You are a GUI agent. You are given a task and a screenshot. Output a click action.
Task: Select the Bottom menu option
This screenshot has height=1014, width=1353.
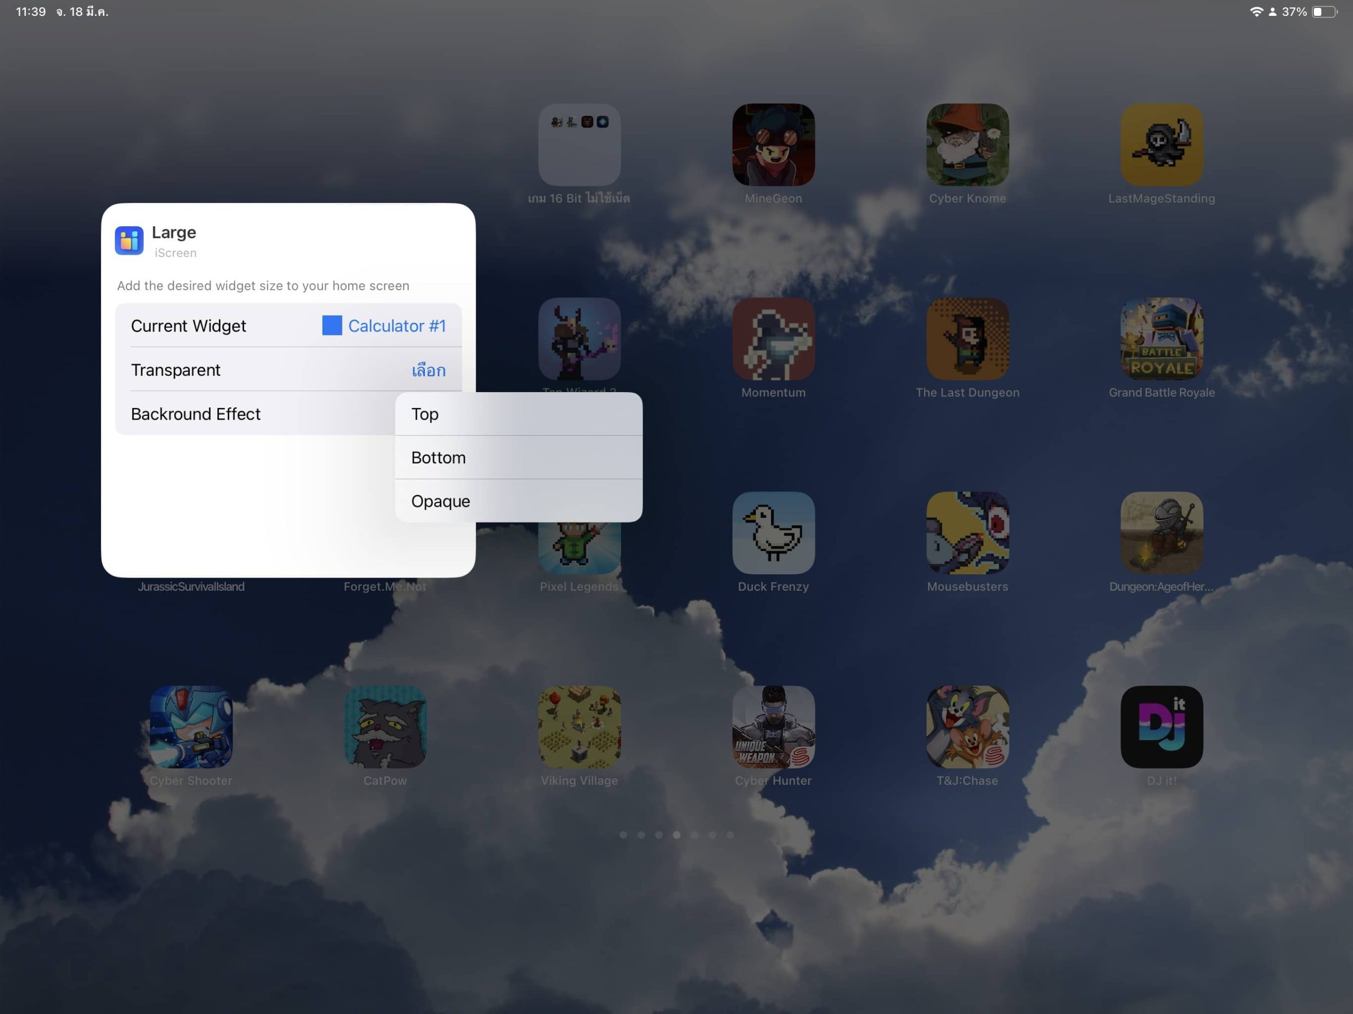point(518,458)
